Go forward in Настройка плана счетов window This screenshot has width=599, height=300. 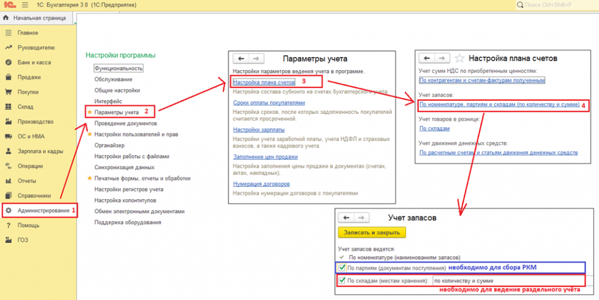(x=442, y=58)
